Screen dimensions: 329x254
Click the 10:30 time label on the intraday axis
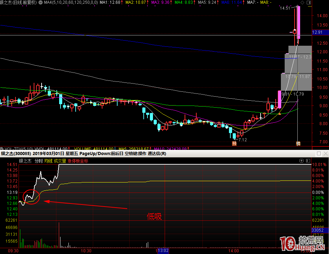[86, 251]
